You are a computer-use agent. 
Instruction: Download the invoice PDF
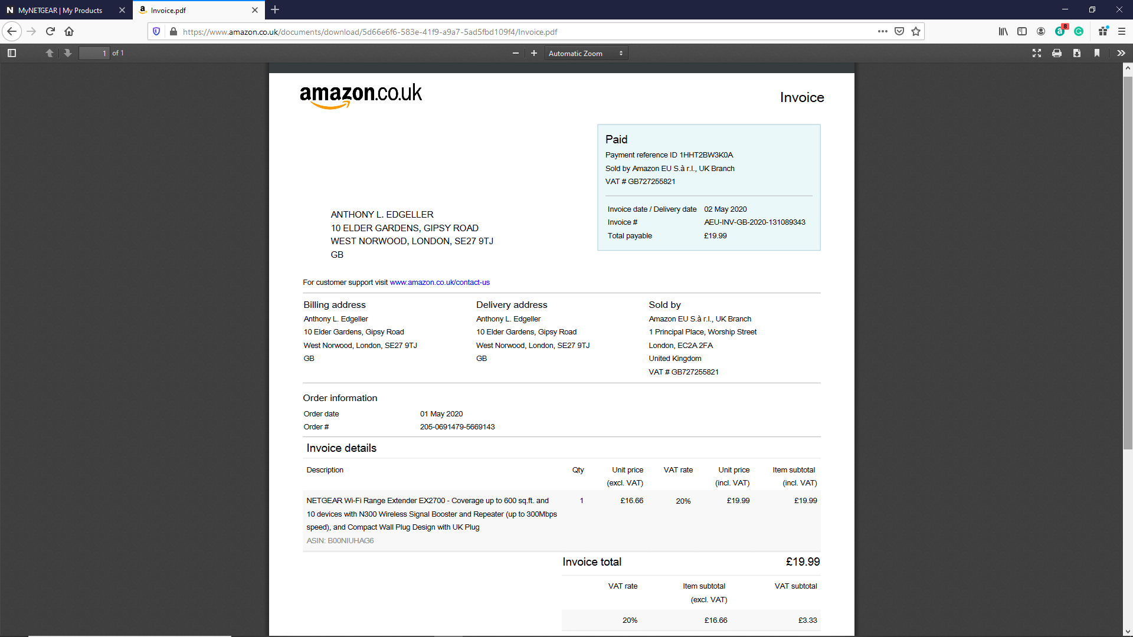[1077, 53]
